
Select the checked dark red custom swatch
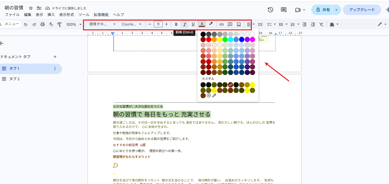(231, 85)
